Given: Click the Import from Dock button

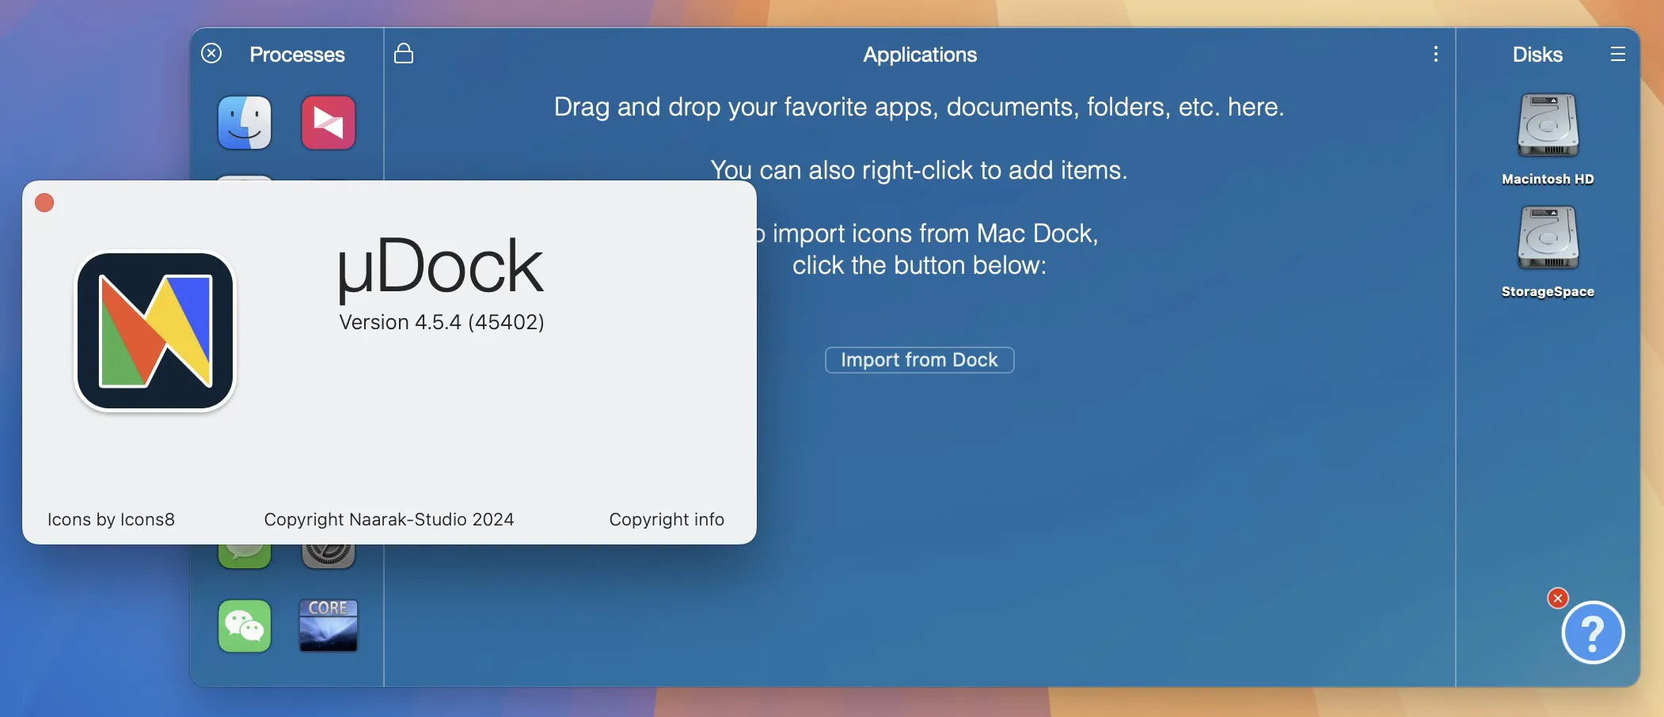Looking at the screenshot, I should pos(919,360).
